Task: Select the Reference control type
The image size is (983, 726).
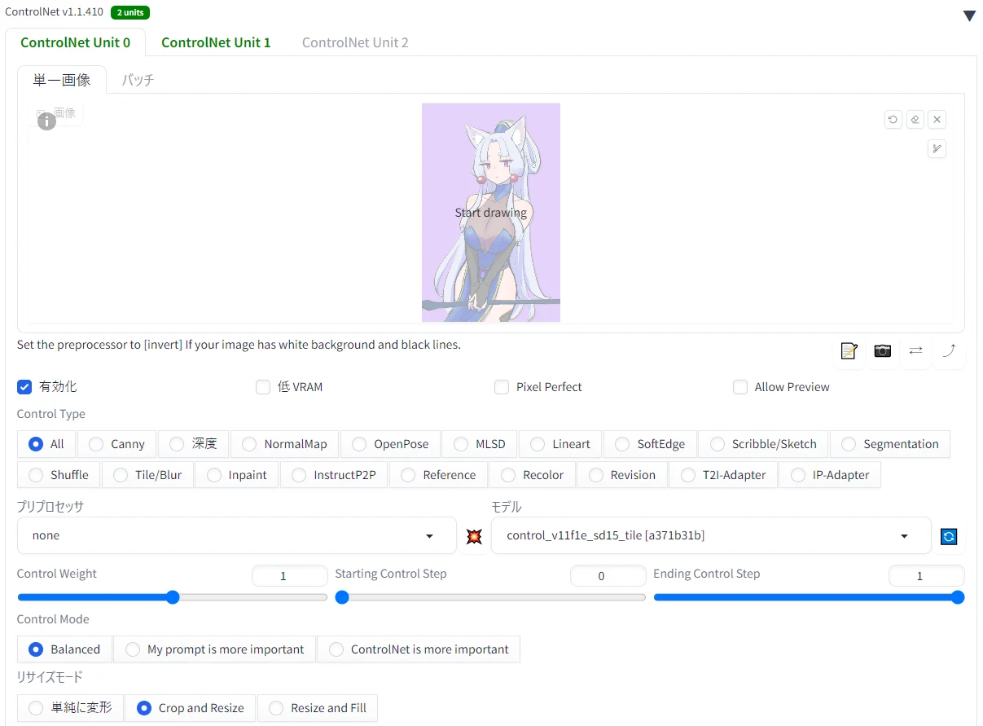Action: point(438,475)
